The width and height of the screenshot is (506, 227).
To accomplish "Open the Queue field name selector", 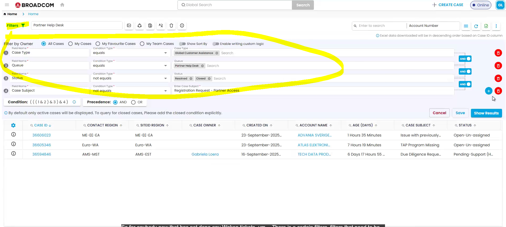I will tap(49, 65).
